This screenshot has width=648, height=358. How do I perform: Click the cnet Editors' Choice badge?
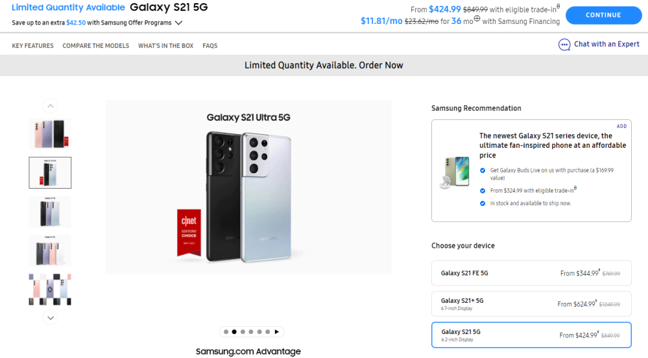pyautogui.click(x=189, y=232)
